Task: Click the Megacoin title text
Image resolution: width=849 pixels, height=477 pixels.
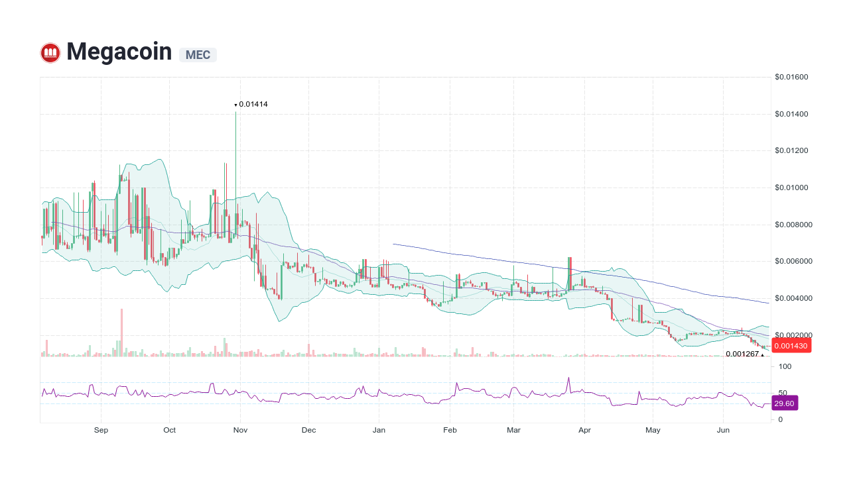Action: (119, 51)
